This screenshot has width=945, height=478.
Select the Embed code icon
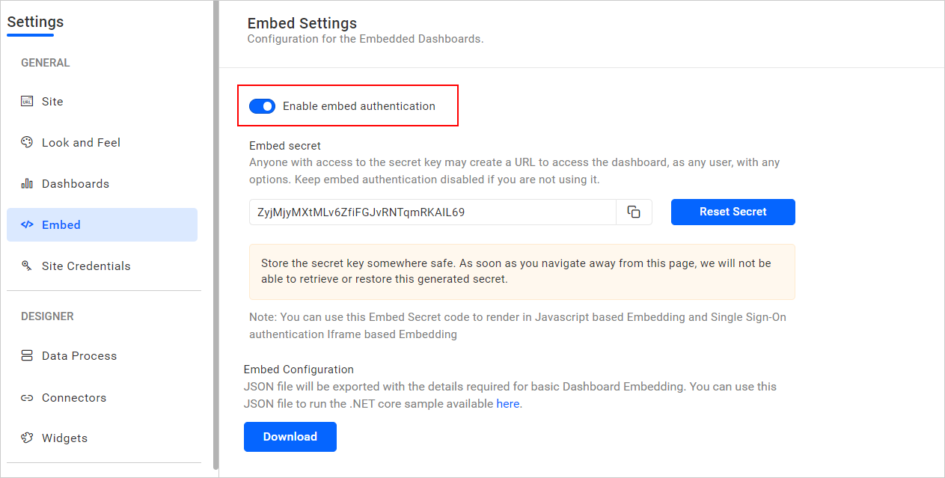[x=27, y=224]
